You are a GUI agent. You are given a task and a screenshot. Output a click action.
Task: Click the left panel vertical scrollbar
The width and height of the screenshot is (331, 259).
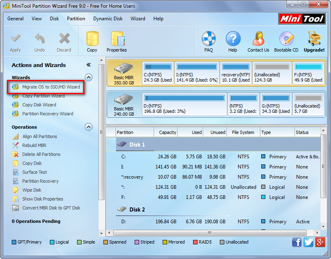click(x=101, y=132)
